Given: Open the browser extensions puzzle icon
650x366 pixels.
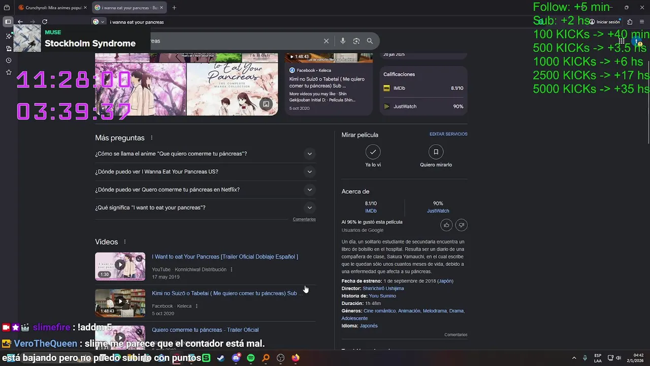Looking at the screenshot, I should click(630, 22).
